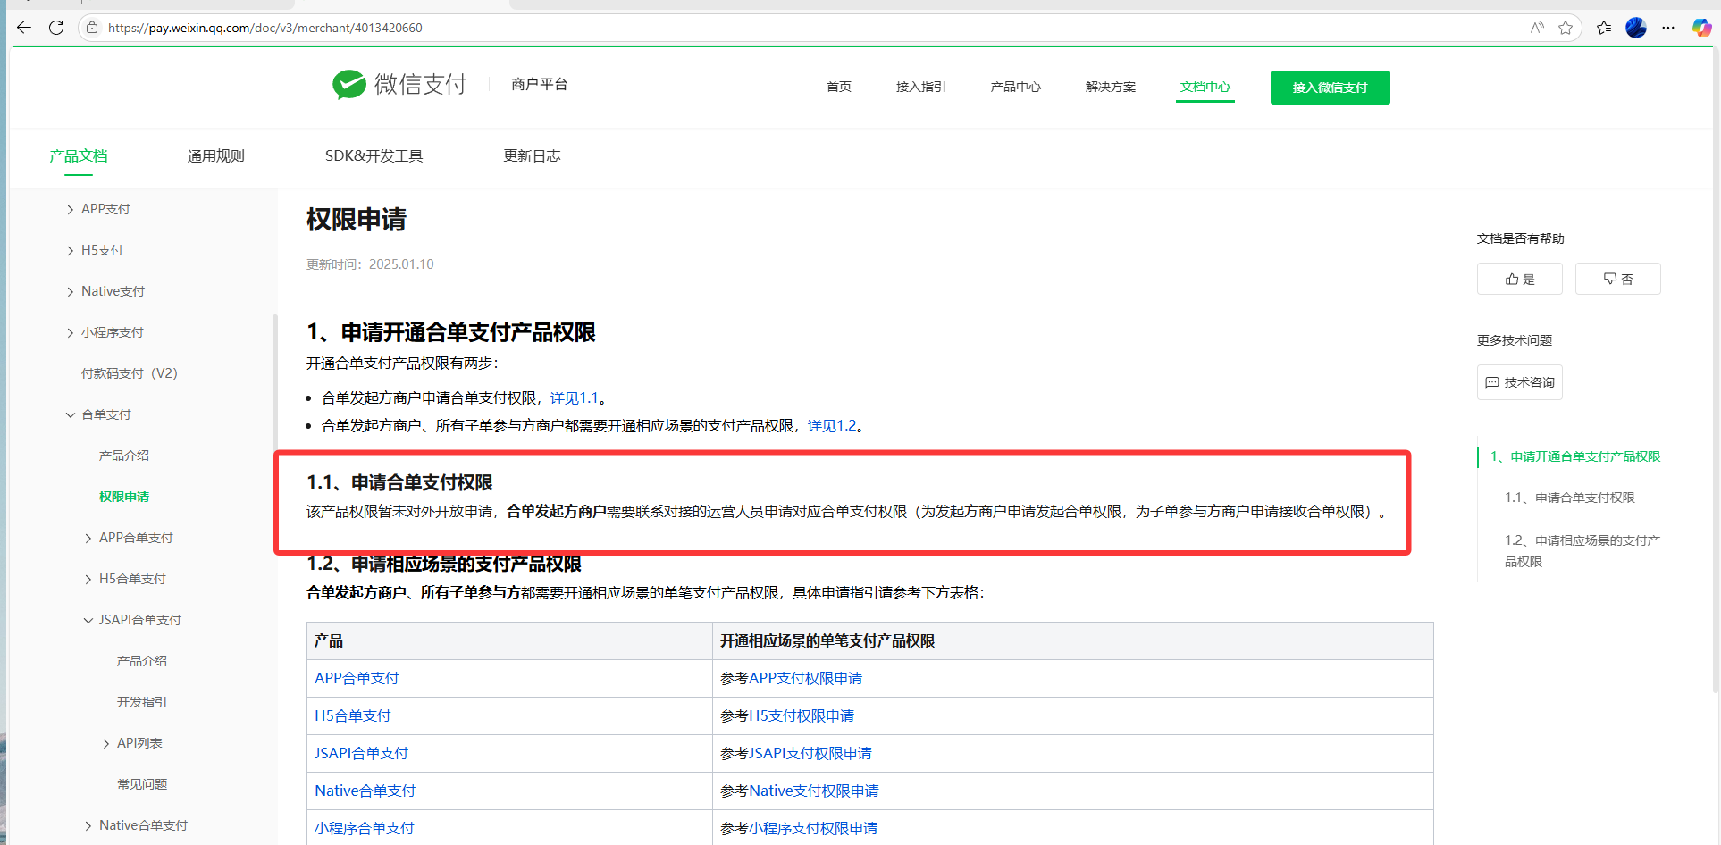1721x845 pixels.
Task: Open Native支付权限申请 link
Action: click(814, 791)
